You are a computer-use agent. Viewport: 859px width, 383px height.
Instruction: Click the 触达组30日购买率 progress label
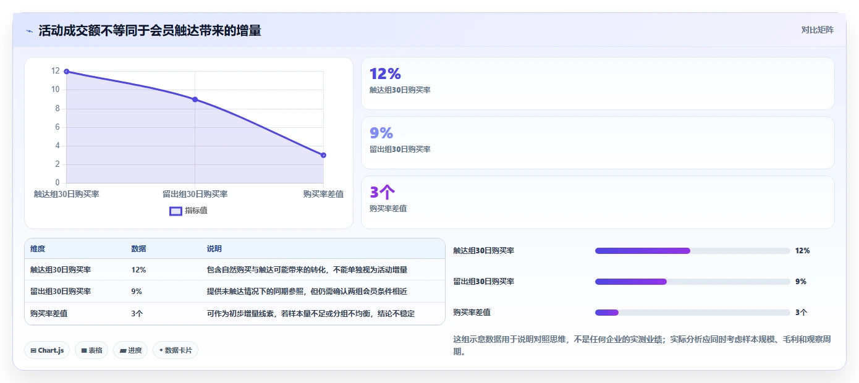click(484, 251)
